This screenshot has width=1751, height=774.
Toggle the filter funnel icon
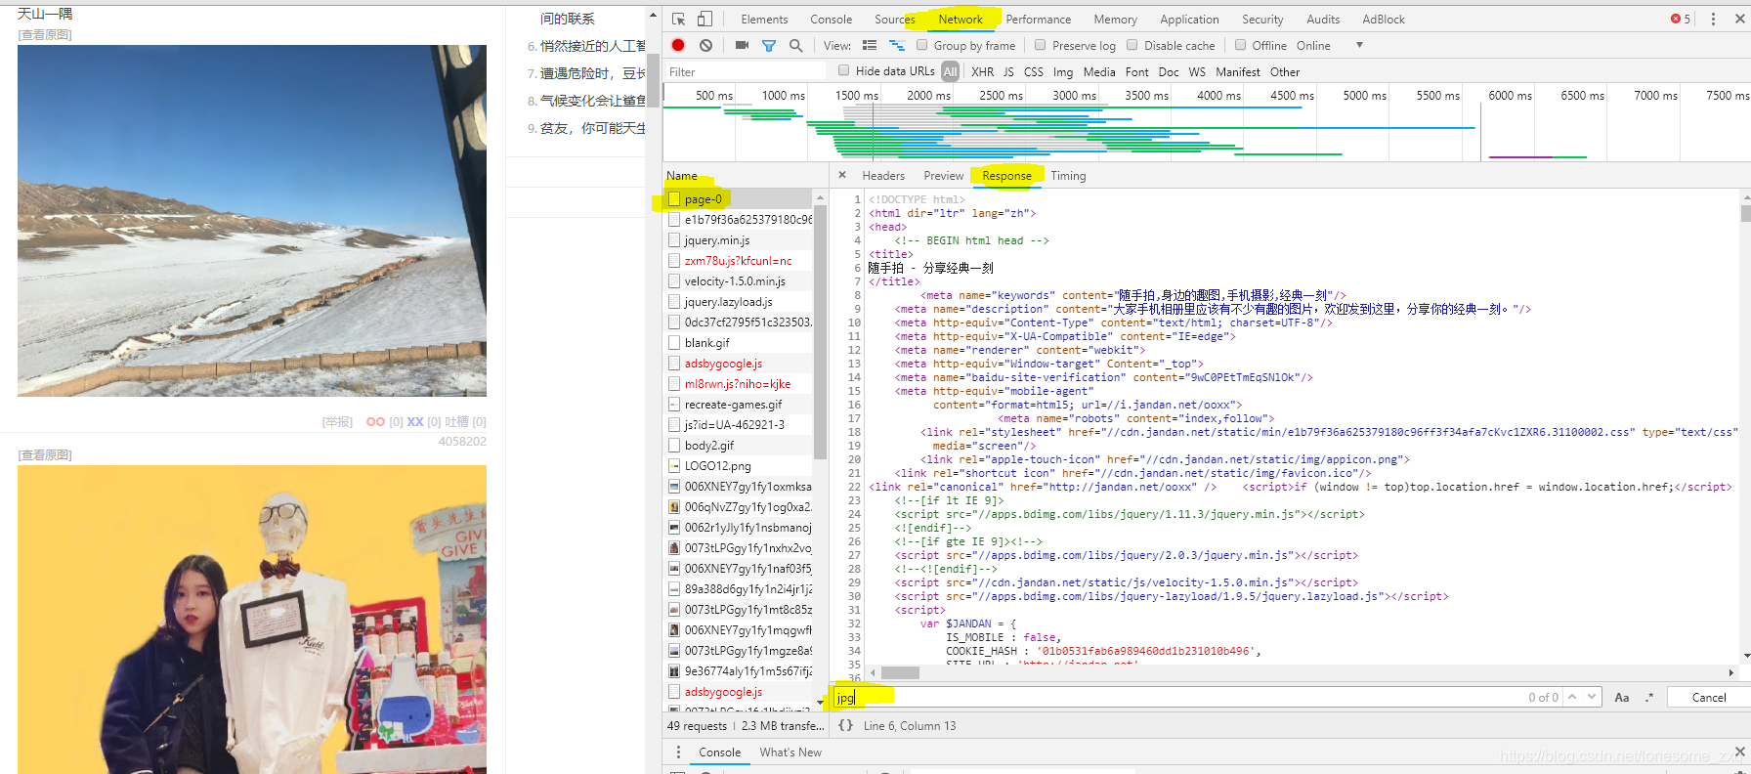coord(769,46)
